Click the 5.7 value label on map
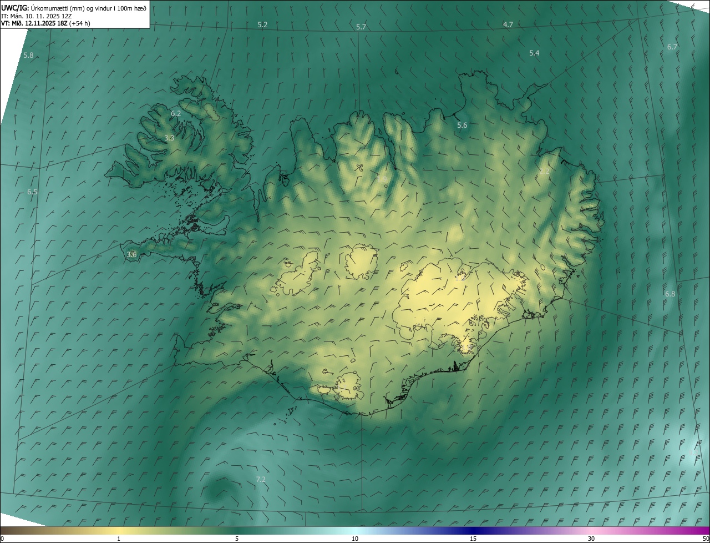Screen dimensions: 710x543 361,27
